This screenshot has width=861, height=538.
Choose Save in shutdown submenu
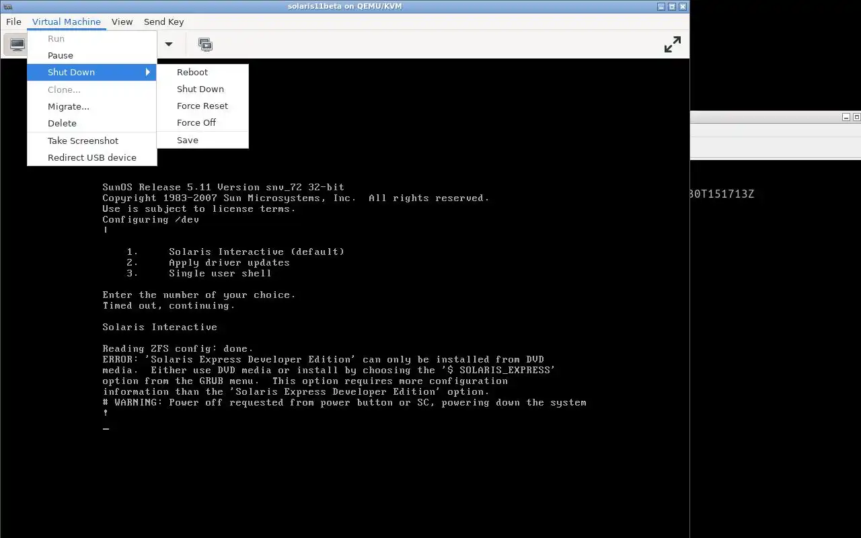(x=202, y=140)
